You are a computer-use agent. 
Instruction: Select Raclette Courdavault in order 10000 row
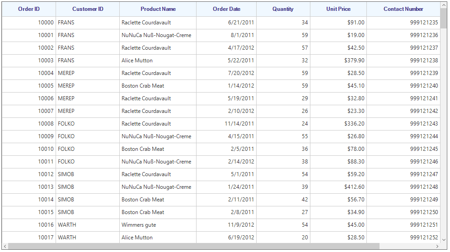158,23
